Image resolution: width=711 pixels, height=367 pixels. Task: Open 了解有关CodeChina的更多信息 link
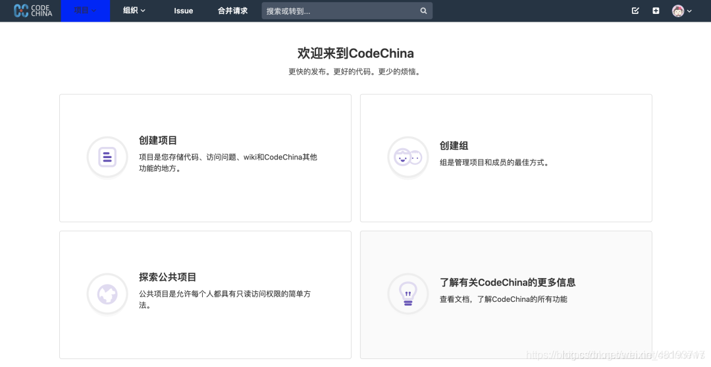pos(508,283)
